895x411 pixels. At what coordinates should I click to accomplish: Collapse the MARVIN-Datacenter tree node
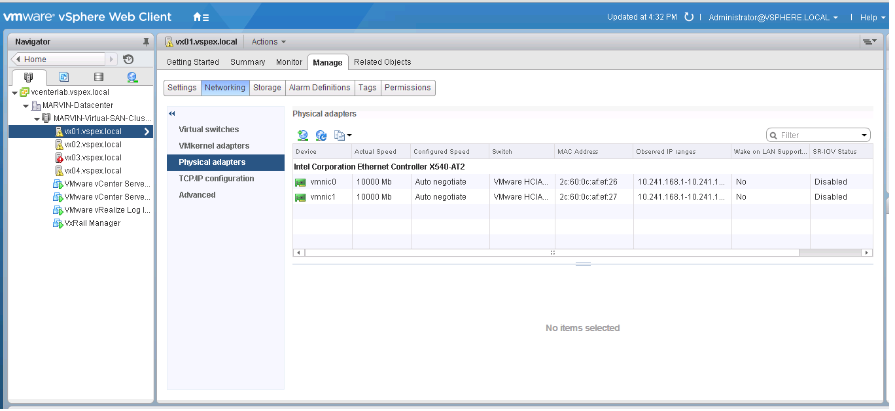pos(26,105)
